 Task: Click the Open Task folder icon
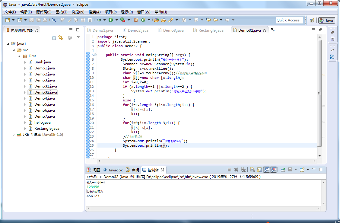(164, 20)
